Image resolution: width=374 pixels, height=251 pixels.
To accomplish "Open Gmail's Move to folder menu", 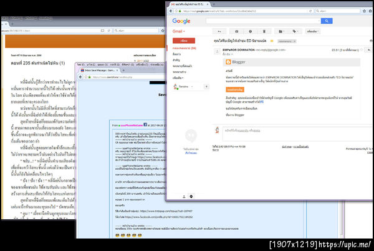I will click(282, 31).
